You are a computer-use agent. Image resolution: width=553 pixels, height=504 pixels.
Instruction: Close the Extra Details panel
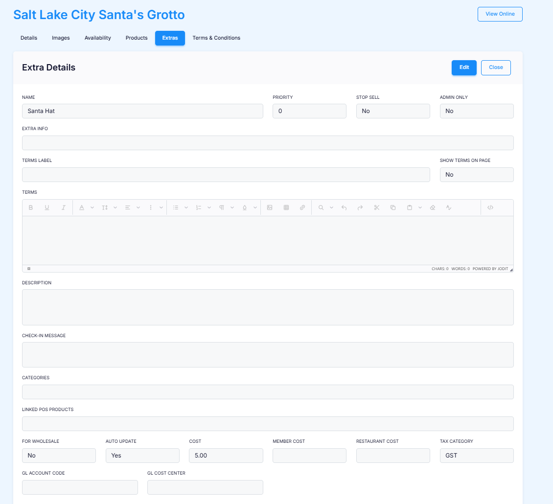496,68
